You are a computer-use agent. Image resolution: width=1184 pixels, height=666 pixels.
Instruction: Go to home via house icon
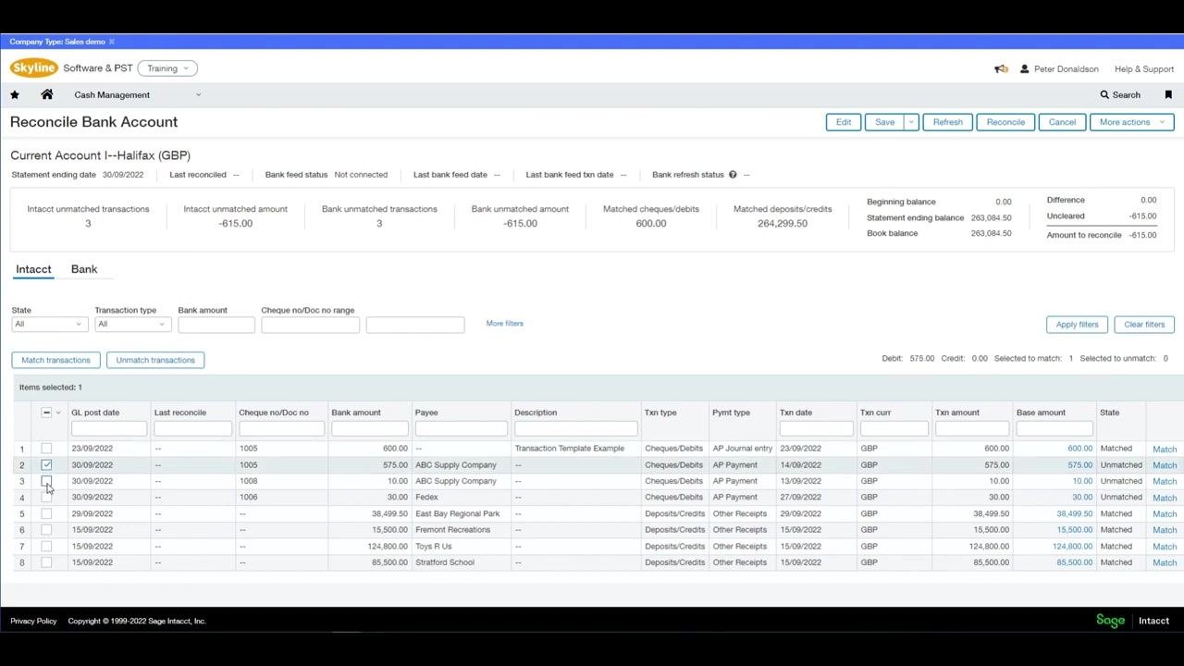(47, 94)
